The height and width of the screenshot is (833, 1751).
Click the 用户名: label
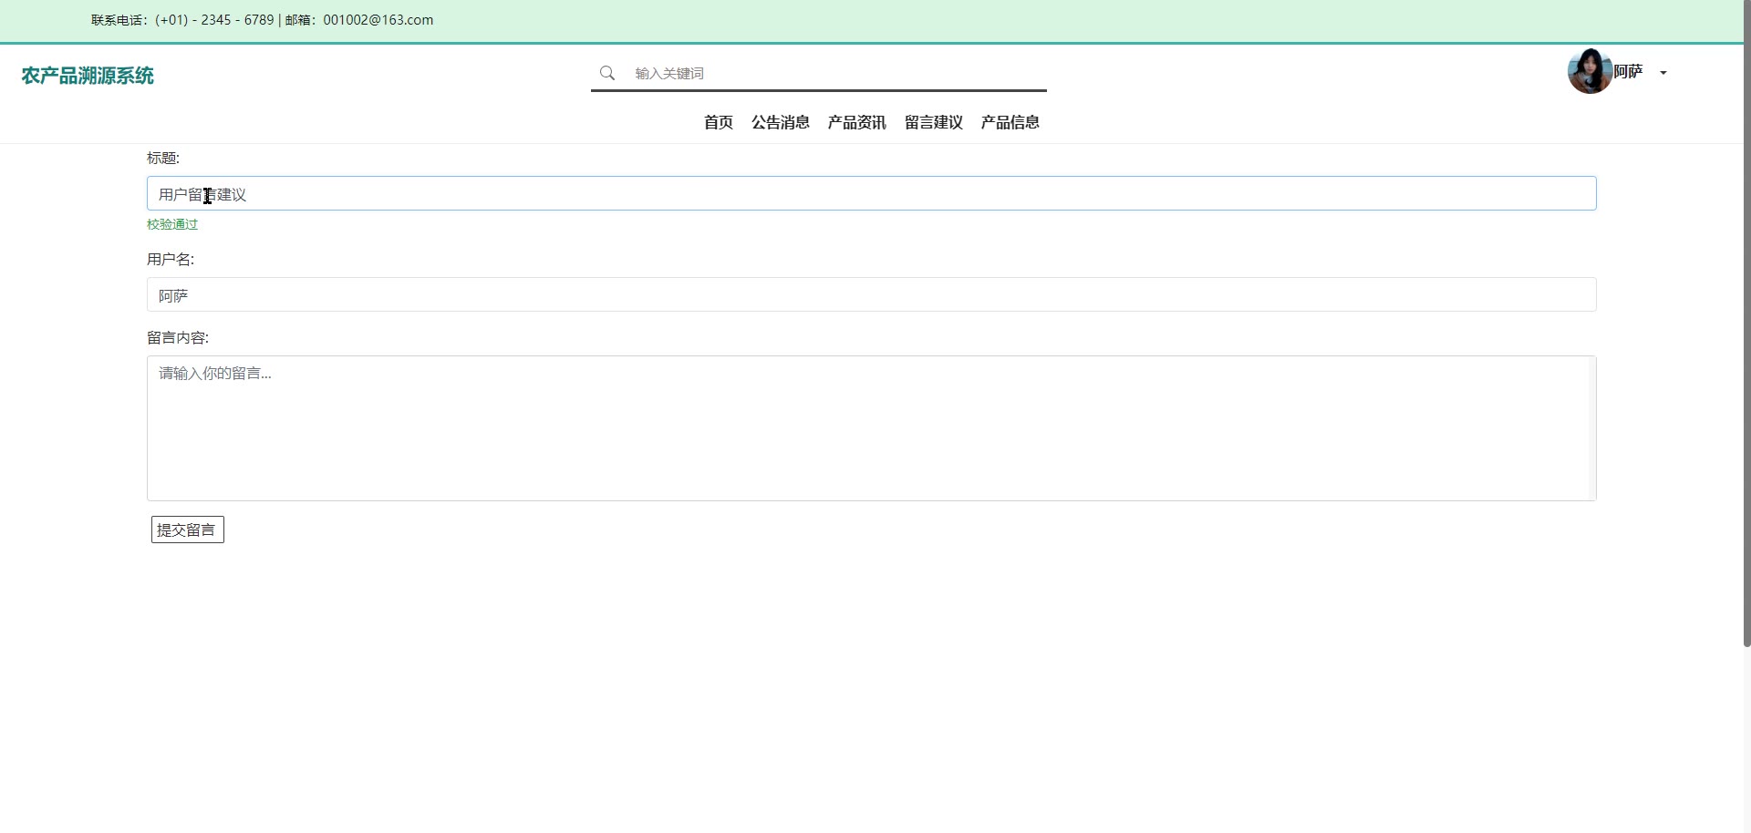tap(171, 259)
